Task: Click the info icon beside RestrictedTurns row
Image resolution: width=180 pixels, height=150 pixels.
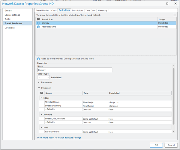Action: coord(38,27)
